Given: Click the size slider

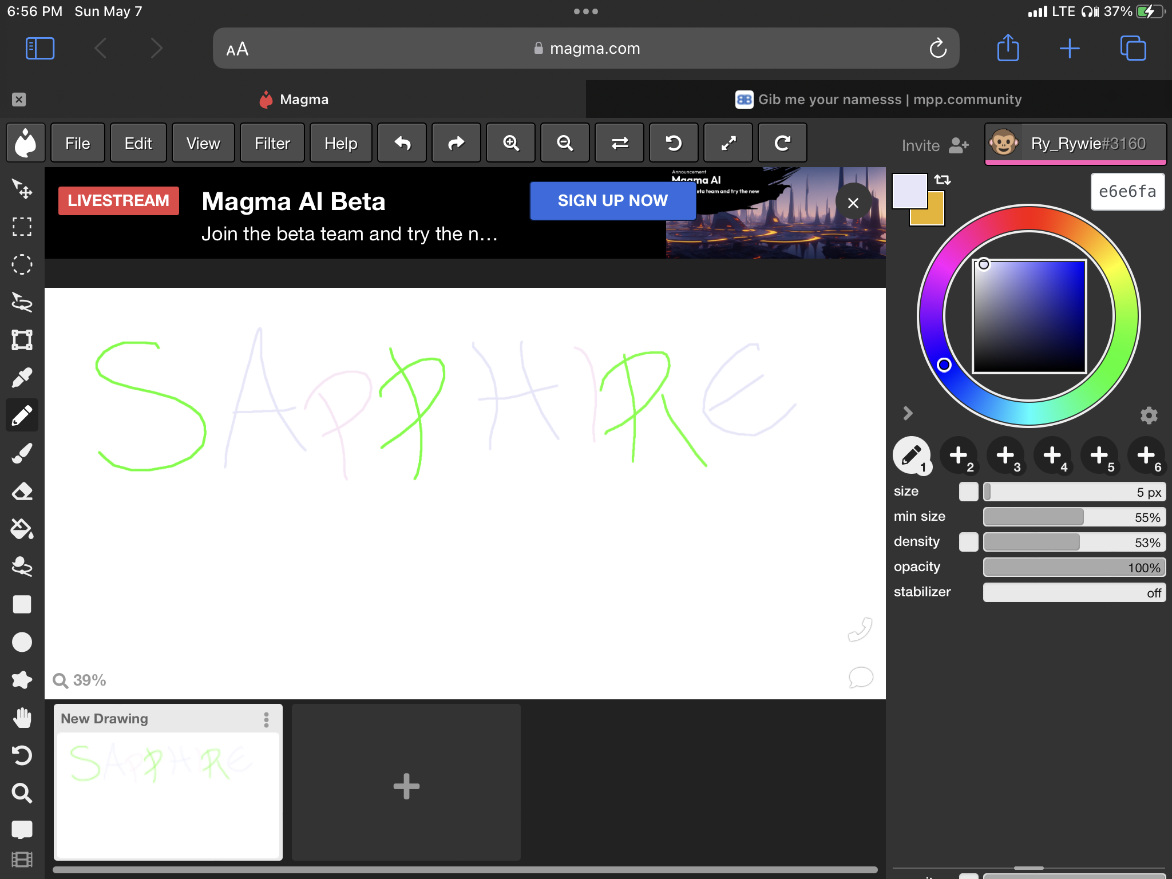Looking at the screenshot, I should 1074,492.
